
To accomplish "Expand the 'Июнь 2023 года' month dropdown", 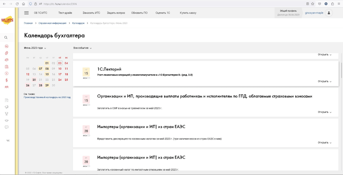I will coord(35,48).
